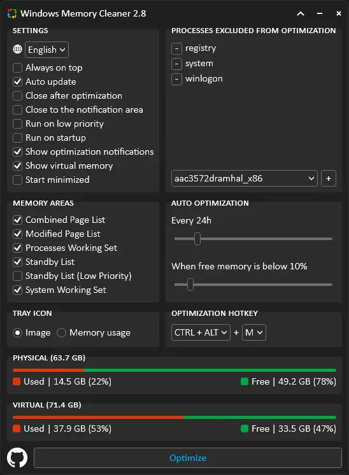Screen dimensions: 349x475
Task: Add selected process with plus button
Action: [x=329, y=178]
